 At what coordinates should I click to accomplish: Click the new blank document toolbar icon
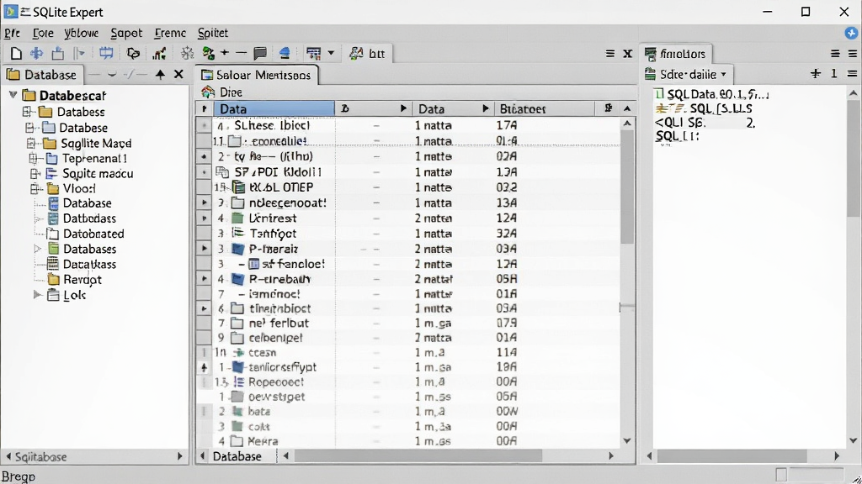tap(17, 53)
